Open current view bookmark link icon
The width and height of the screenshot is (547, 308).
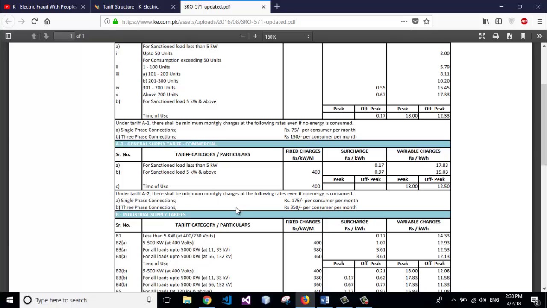523,36
